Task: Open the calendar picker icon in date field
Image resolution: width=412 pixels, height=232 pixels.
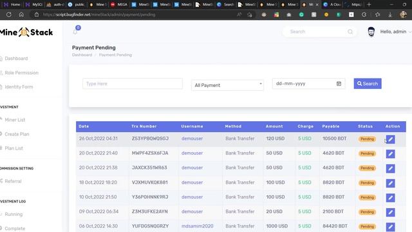Action: point(339,84)
